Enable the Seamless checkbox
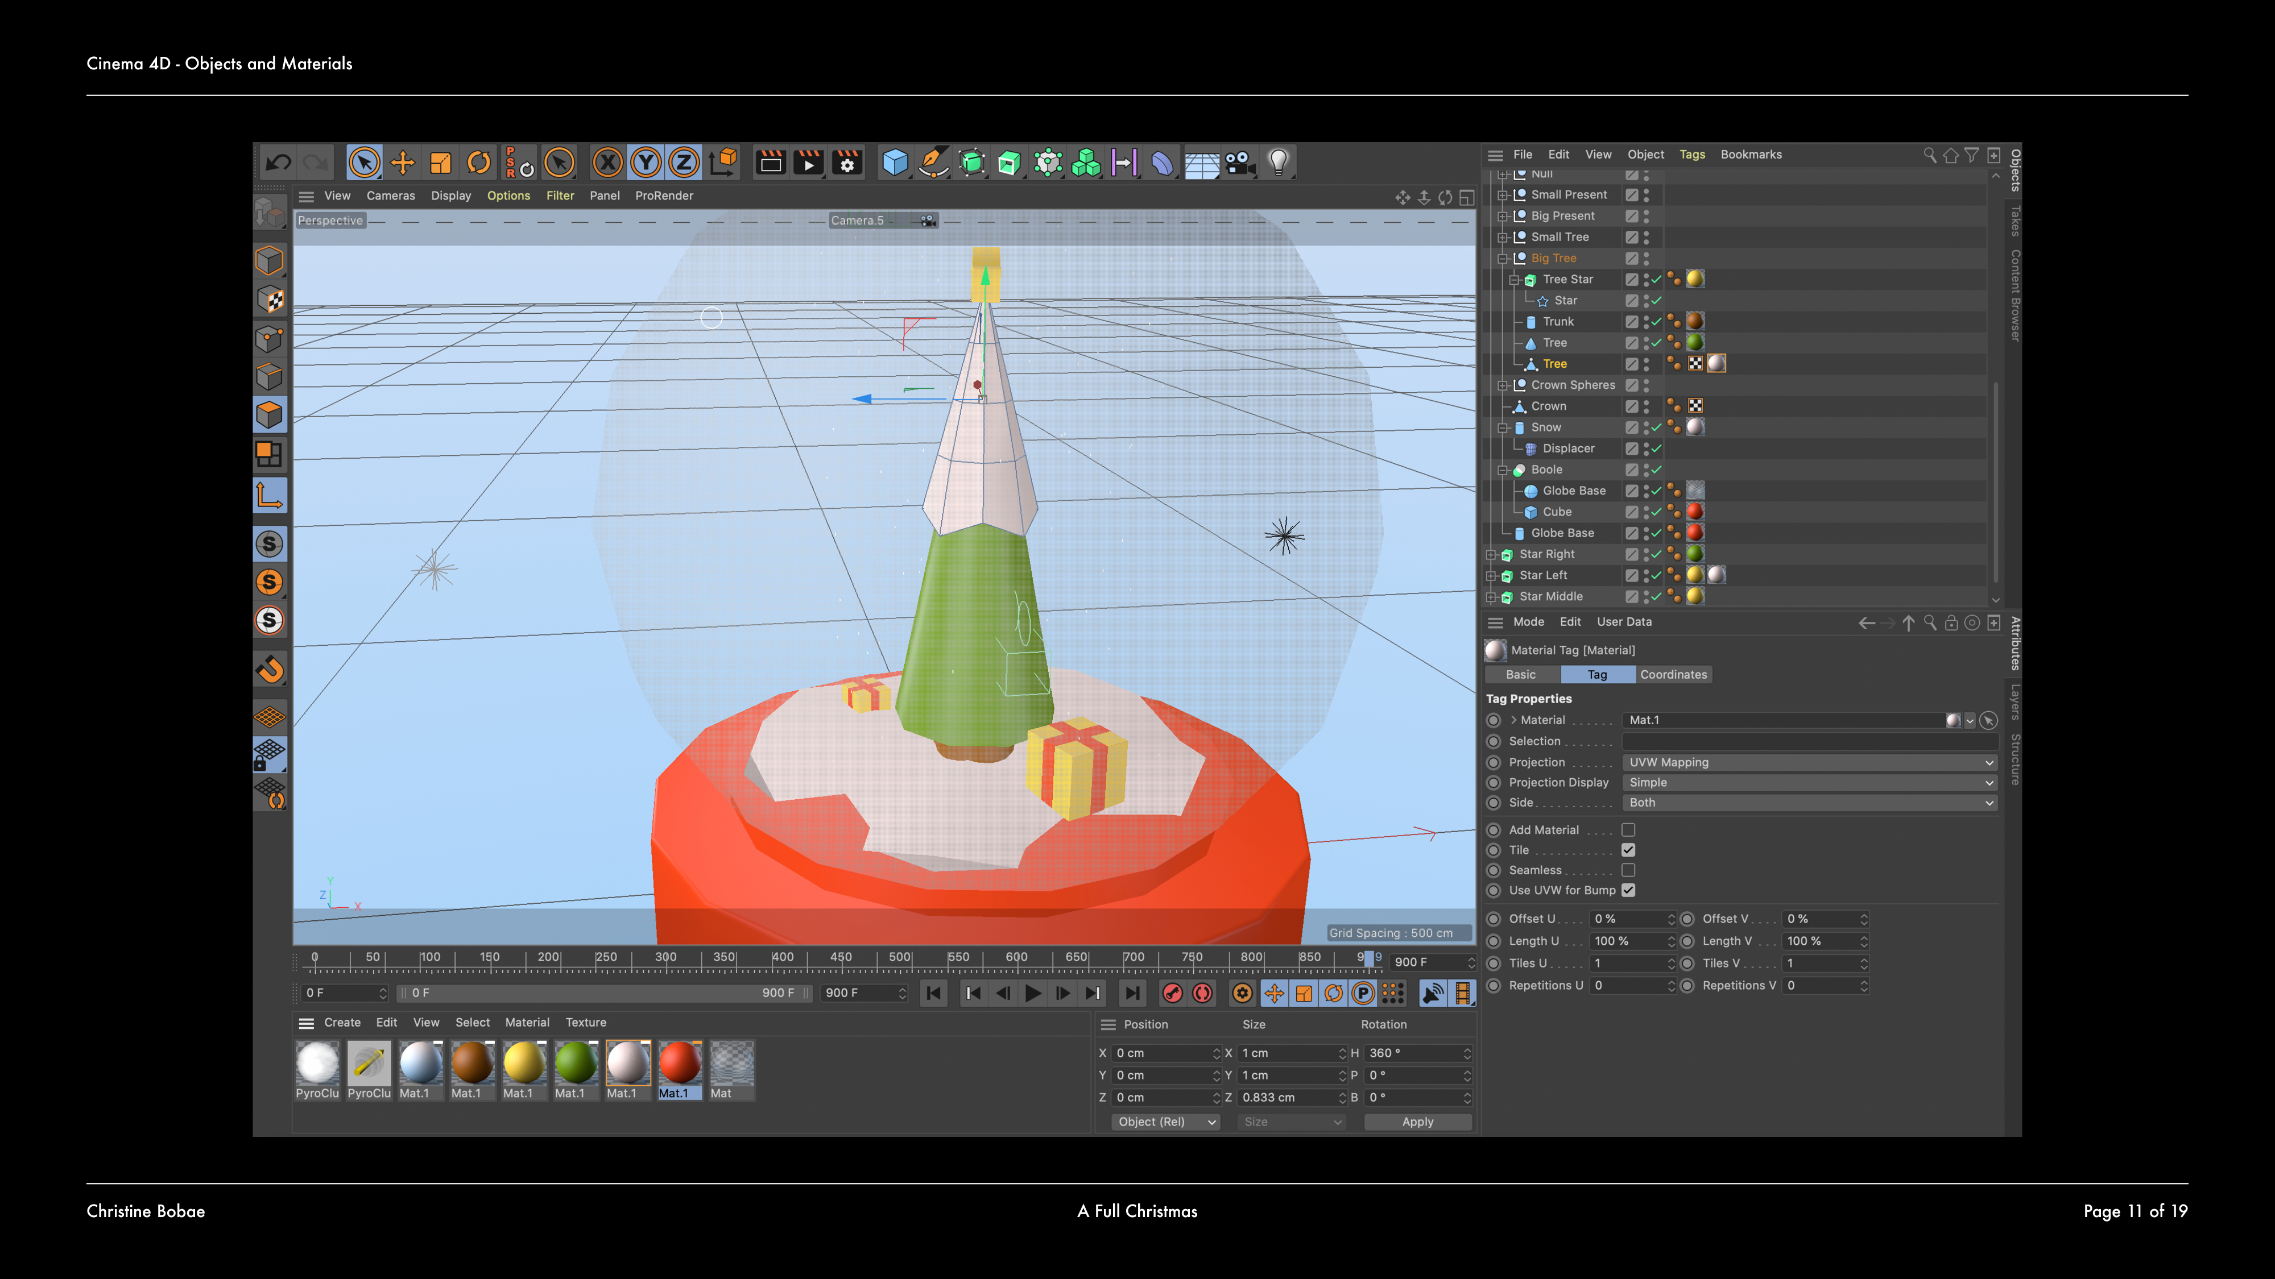The height and width of the screenshot is (1279, 2275). pyautogui.click(x=1628, y=870)
